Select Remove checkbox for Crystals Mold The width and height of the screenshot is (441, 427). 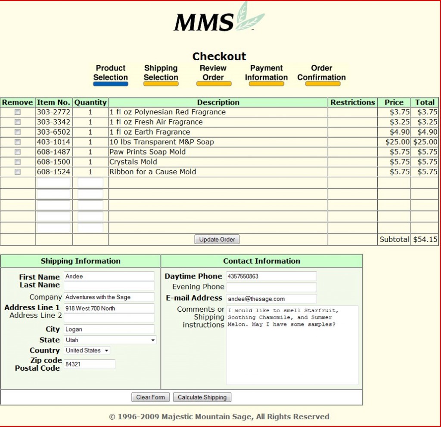coord(18,162)
